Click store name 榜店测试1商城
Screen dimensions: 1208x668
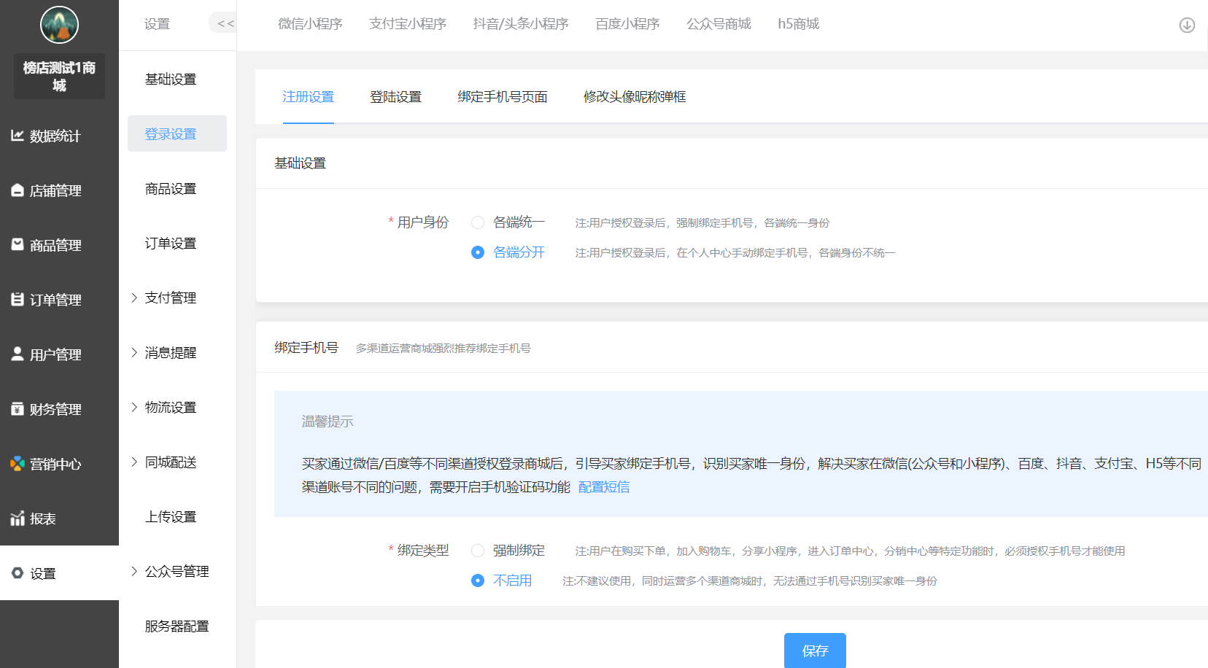point(59,76)
